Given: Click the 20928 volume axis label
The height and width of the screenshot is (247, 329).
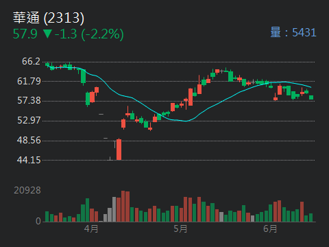Looking at the screenshot, I should [x=27, y=190].
